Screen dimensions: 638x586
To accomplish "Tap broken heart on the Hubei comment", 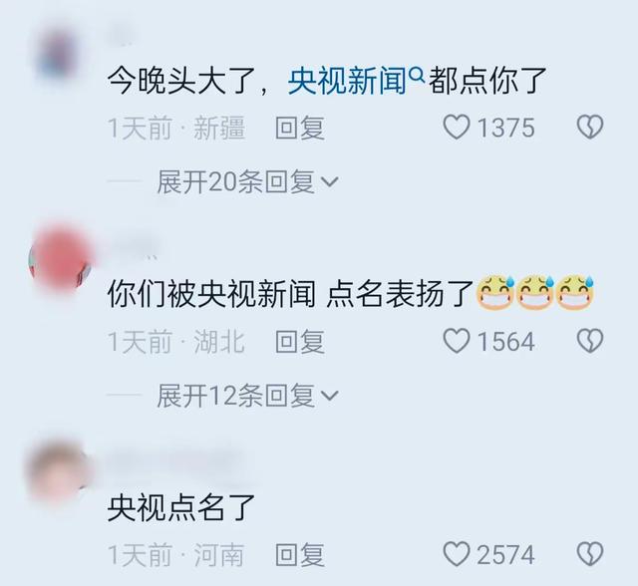I will (590, 341).
